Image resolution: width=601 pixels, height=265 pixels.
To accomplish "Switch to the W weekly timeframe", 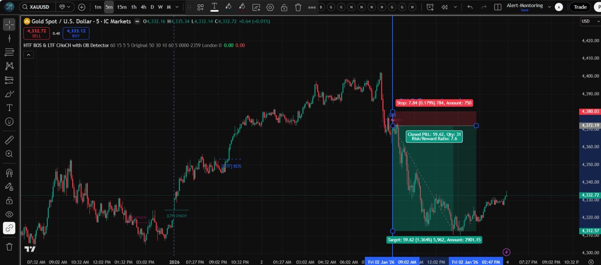I will [x=160, y=7].
